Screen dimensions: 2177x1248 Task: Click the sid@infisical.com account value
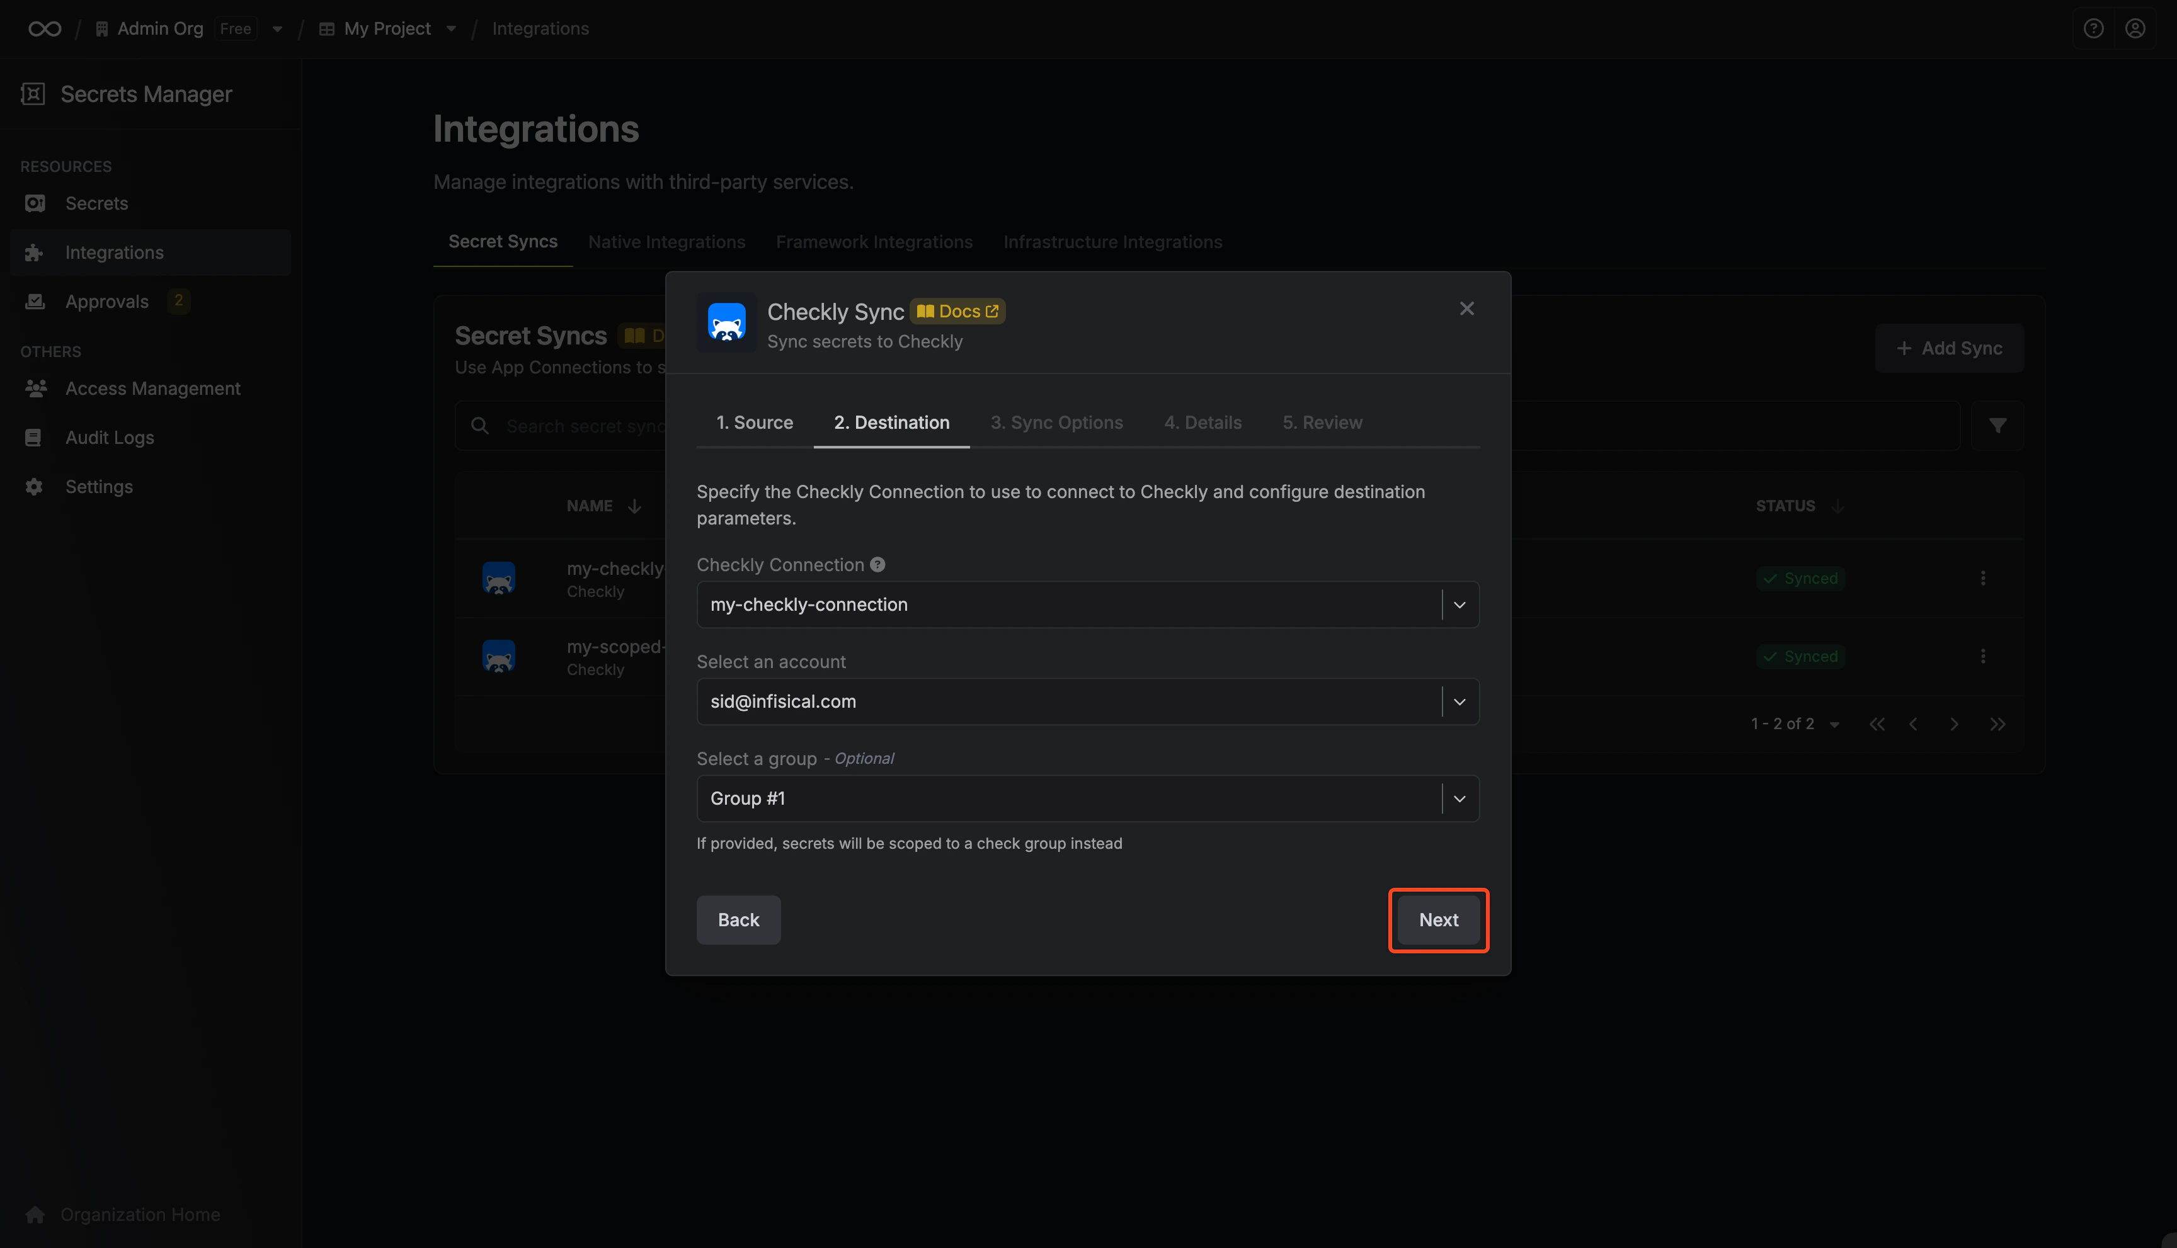(783, 702)
